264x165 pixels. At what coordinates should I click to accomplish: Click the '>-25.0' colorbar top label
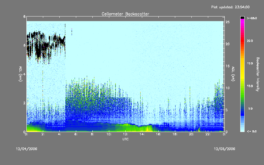tap(252, 18)
